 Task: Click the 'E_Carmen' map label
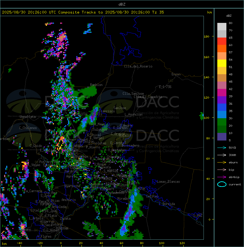coord(120,128)
